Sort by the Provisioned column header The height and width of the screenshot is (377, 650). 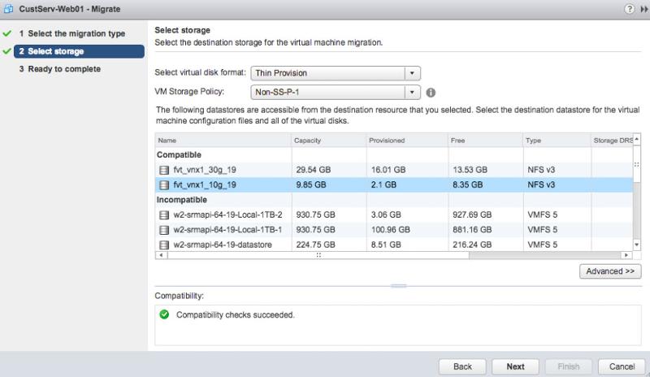[x=407, y=141]
